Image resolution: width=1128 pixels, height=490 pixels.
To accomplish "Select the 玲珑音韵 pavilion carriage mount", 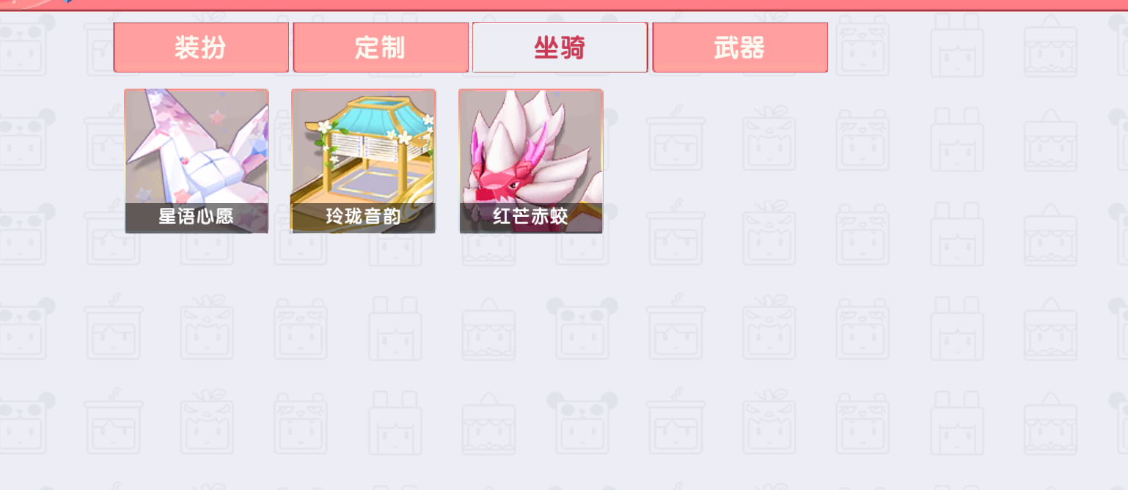I will pyautogui.click(x=363, y=161).
